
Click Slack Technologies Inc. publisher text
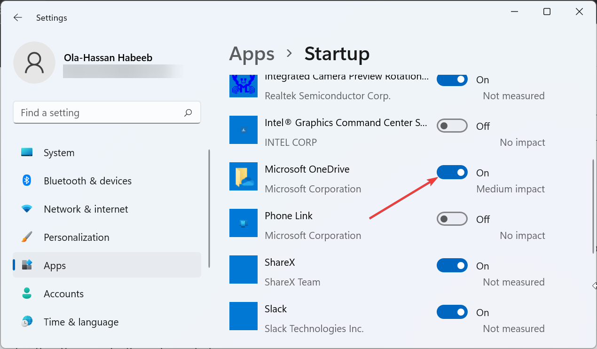[x=314, y=329]
